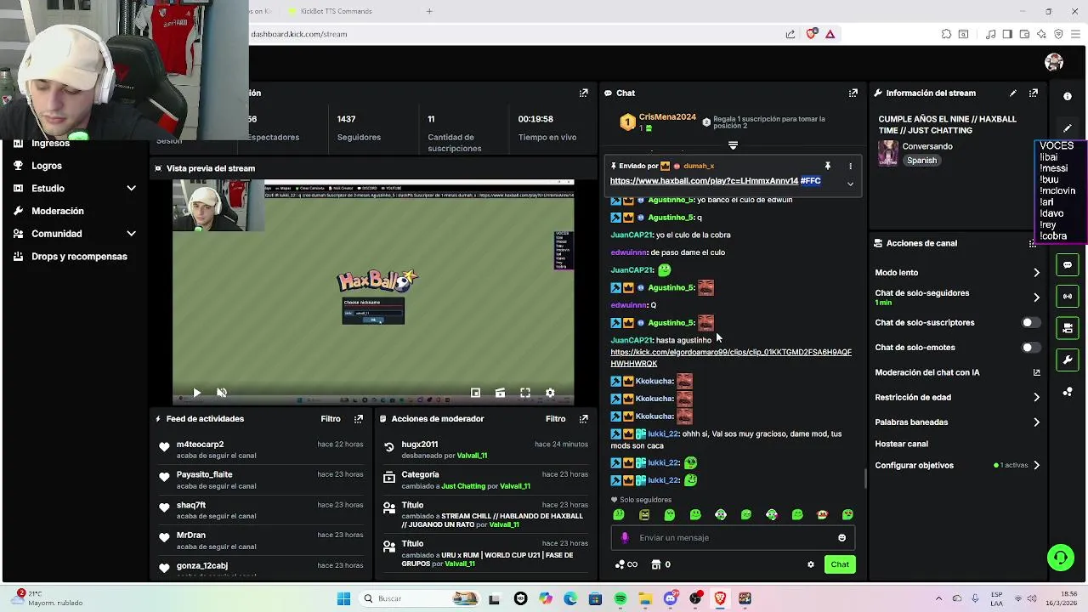
Task: Enter fullscreen on stream preview
Action: (x=525, y=393)
